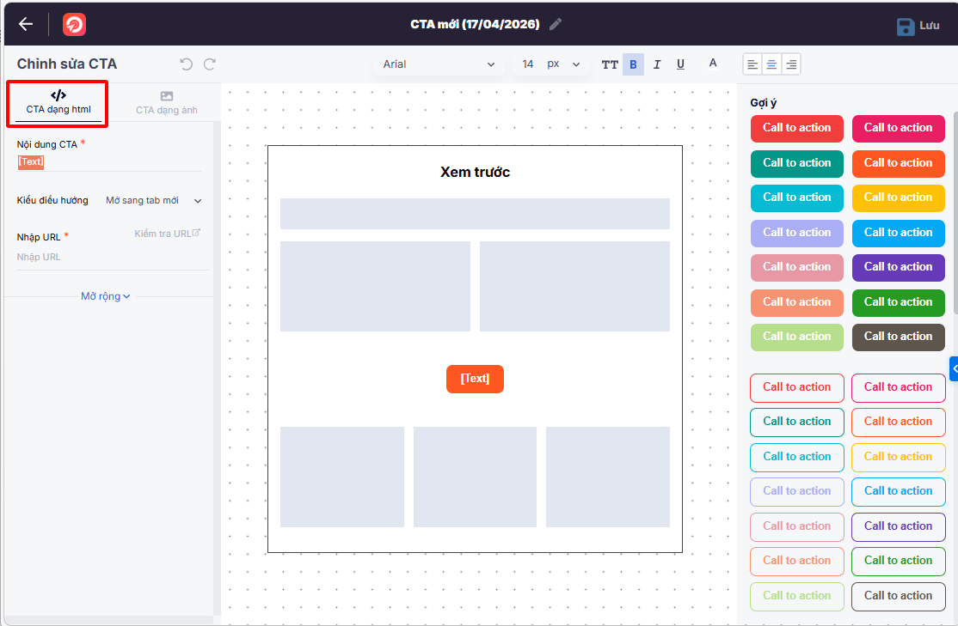This screenshot has height=626, width=958.
Task: Click the Kiểm tra URL link
Action: coord(167,234)
